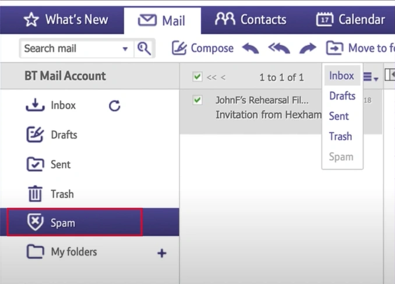
Task: Click the Mail envelope icon in tab
Action: [x=147, y=20]
